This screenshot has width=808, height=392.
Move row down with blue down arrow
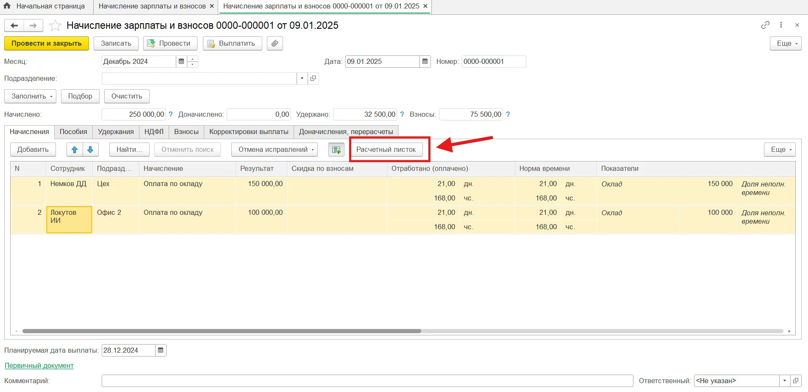[90, 150]
